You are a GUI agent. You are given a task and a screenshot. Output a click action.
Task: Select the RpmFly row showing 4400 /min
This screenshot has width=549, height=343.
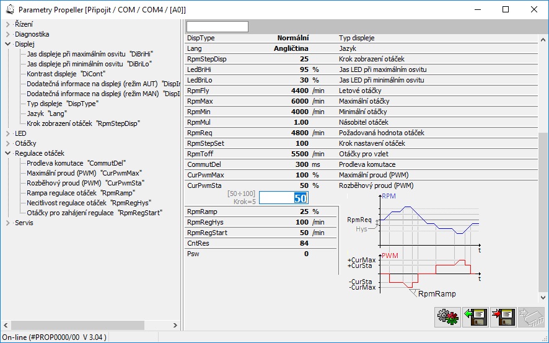pos(361,91)
